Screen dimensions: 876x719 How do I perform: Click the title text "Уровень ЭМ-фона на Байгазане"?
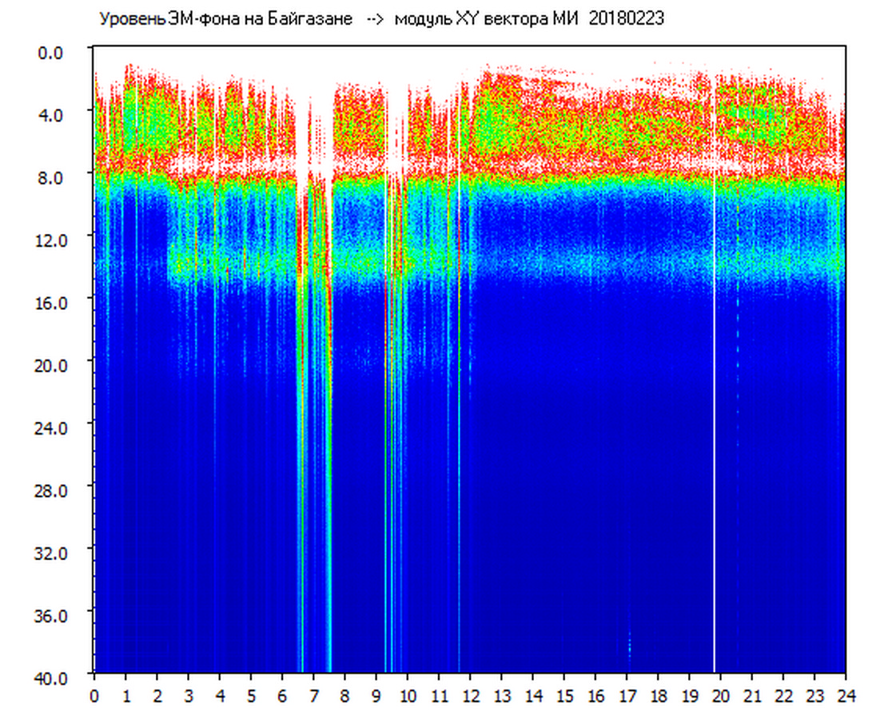coord(225,19)
